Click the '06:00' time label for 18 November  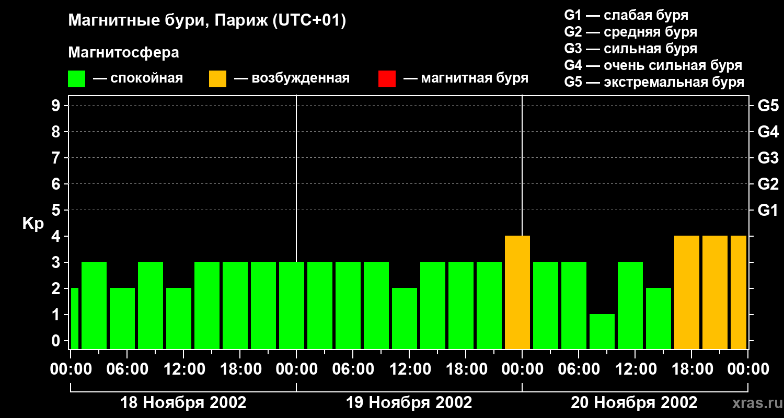(x=127, y=369)
